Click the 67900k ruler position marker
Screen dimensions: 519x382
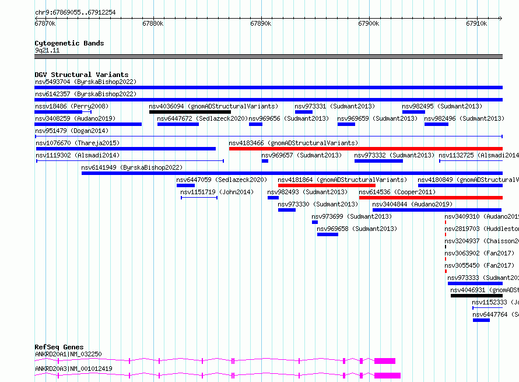(369, 23)
